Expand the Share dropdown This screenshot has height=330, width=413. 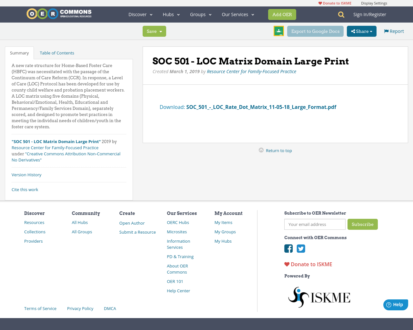pos(361,31)
